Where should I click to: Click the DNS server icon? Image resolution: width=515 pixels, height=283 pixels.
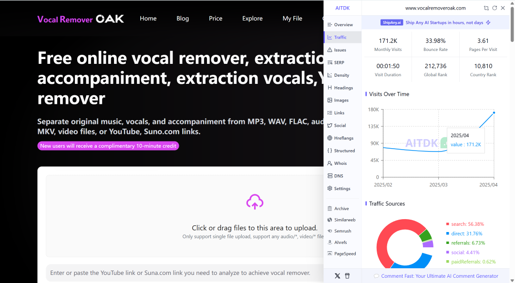point(330,176)
